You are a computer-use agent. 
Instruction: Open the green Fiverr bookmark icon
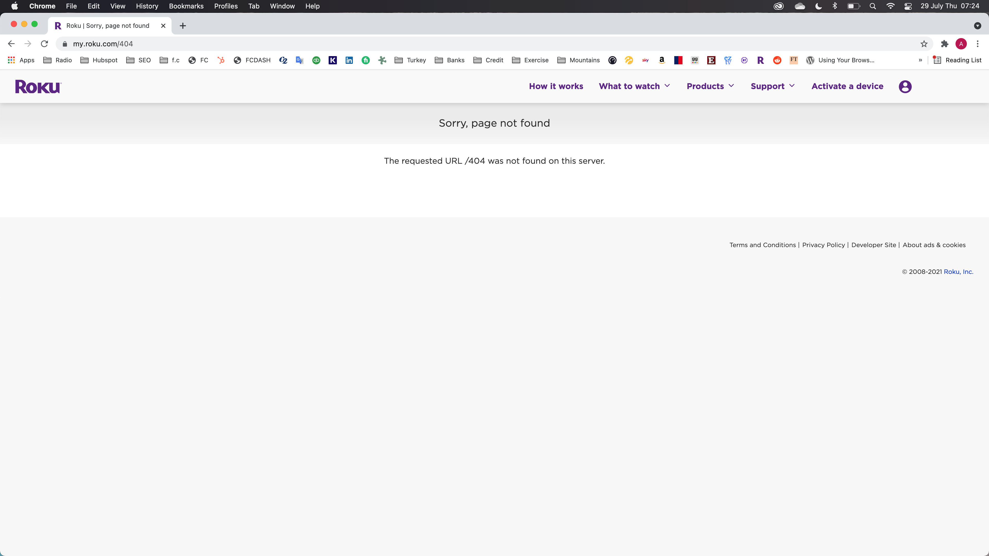tap(365, 60)
